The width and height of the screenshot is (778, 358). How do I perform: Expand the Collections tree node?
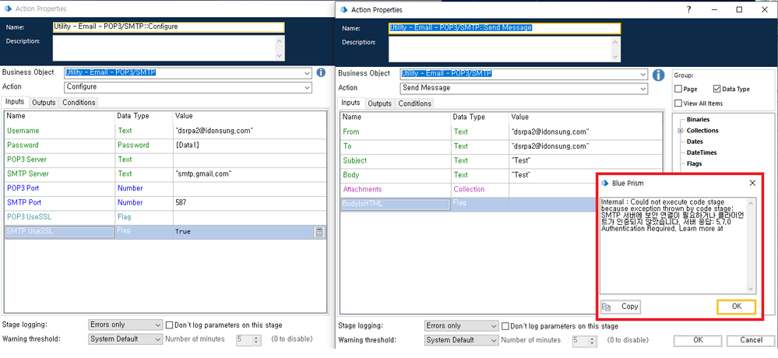click(x=681, y=131)
